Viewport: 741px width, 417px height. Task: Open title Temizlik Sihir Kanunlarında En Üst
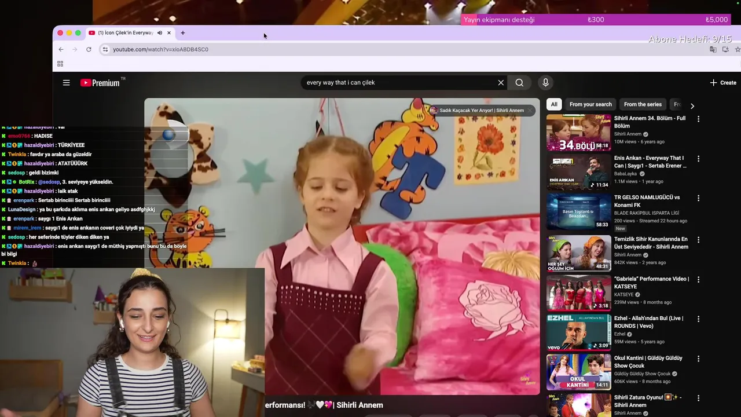651,243
